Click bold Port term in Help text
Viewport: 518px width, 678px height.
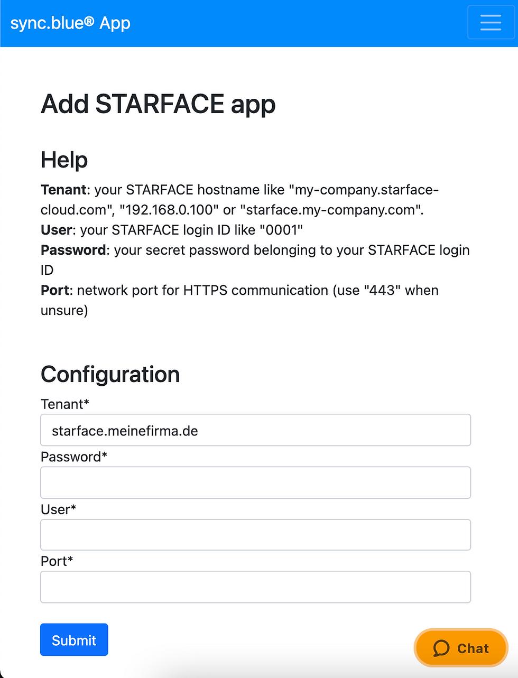(55, 290)
